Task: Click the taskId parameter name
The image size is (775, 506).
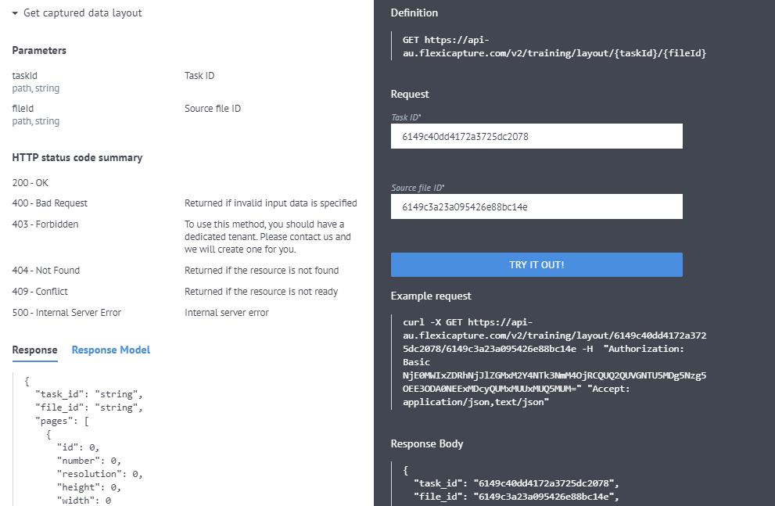Action: [25, 76]
